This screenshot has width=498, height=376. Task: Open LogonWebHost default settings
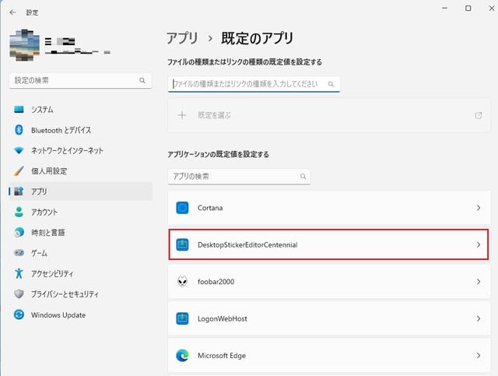[x=329, y=318]
